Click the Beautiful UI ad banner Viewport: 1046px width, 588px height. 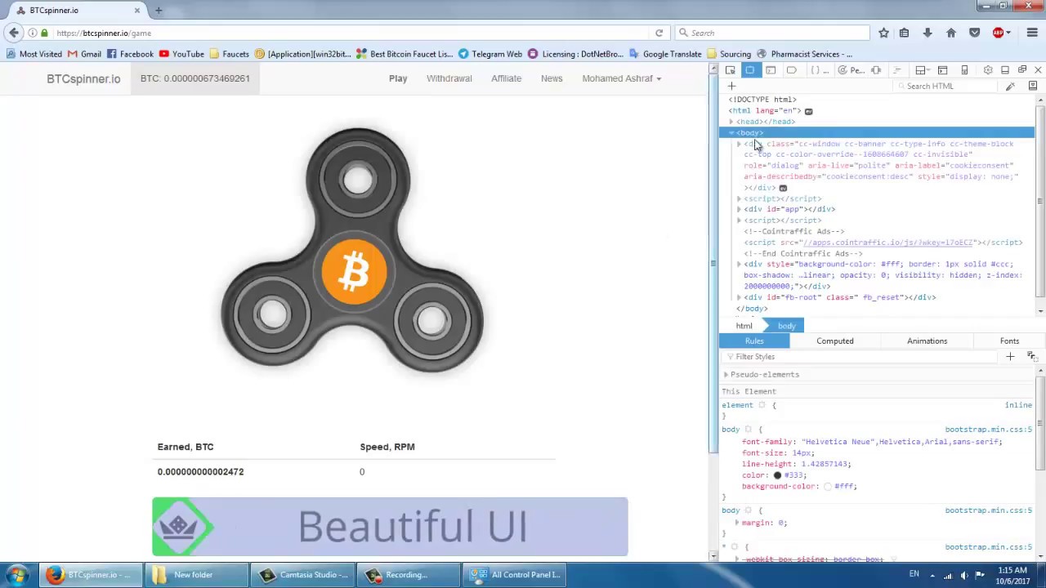point(390,527)
